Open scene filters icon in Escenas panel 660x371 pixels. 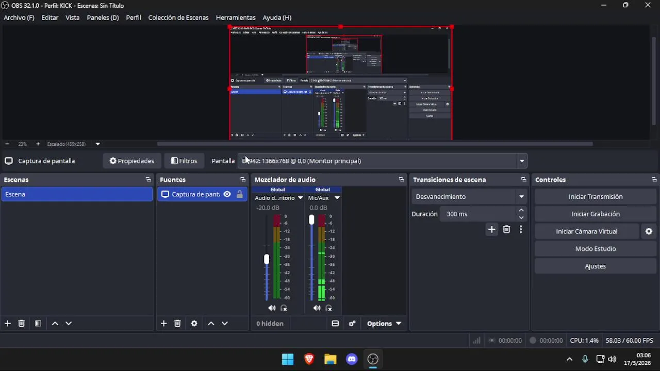38,324
